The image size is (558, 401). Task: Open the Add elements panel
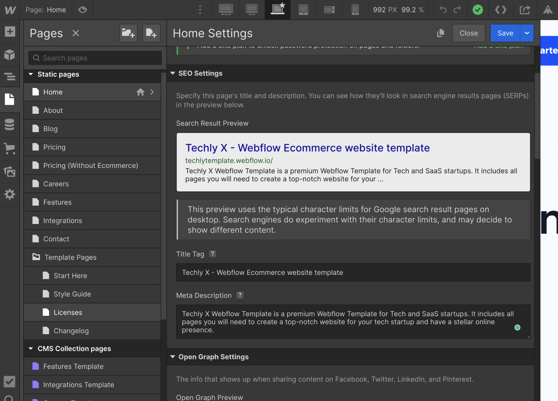pos(10,31)
